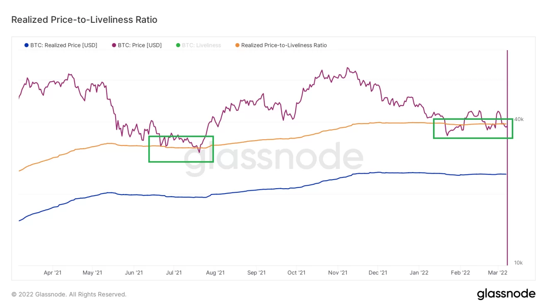Click the blue BTC Realized Price legend dot
547x308 pixels.
tap(27, 45)
